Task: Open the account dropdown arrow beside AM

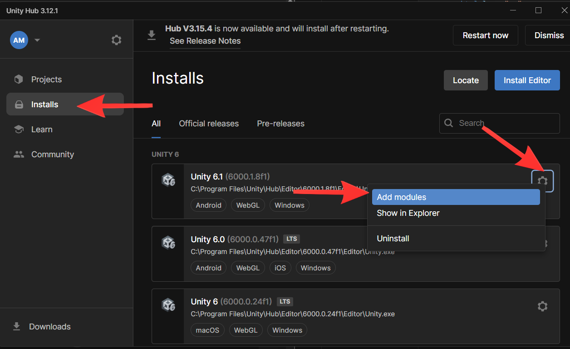Action: (x=37, y=40)
